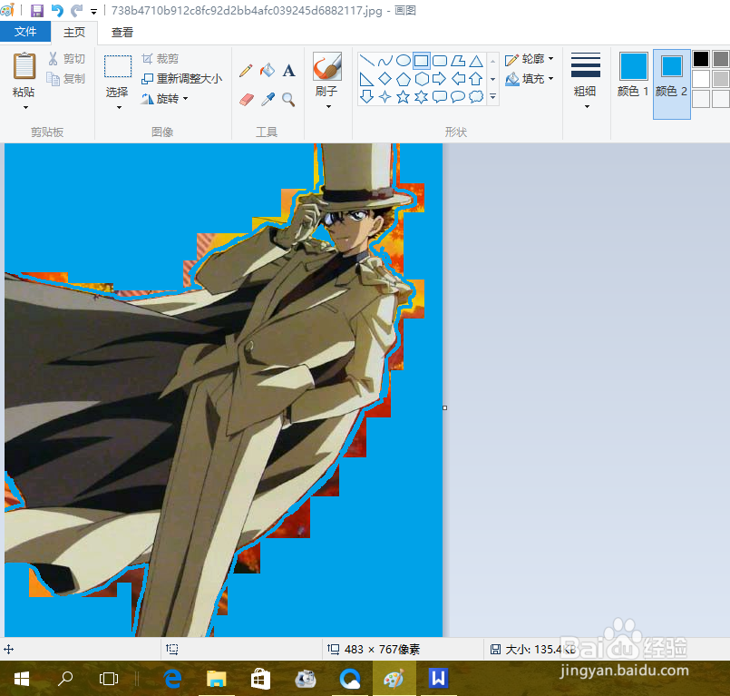
Task: Choose the Triangle shape
Action: (476, 61)
